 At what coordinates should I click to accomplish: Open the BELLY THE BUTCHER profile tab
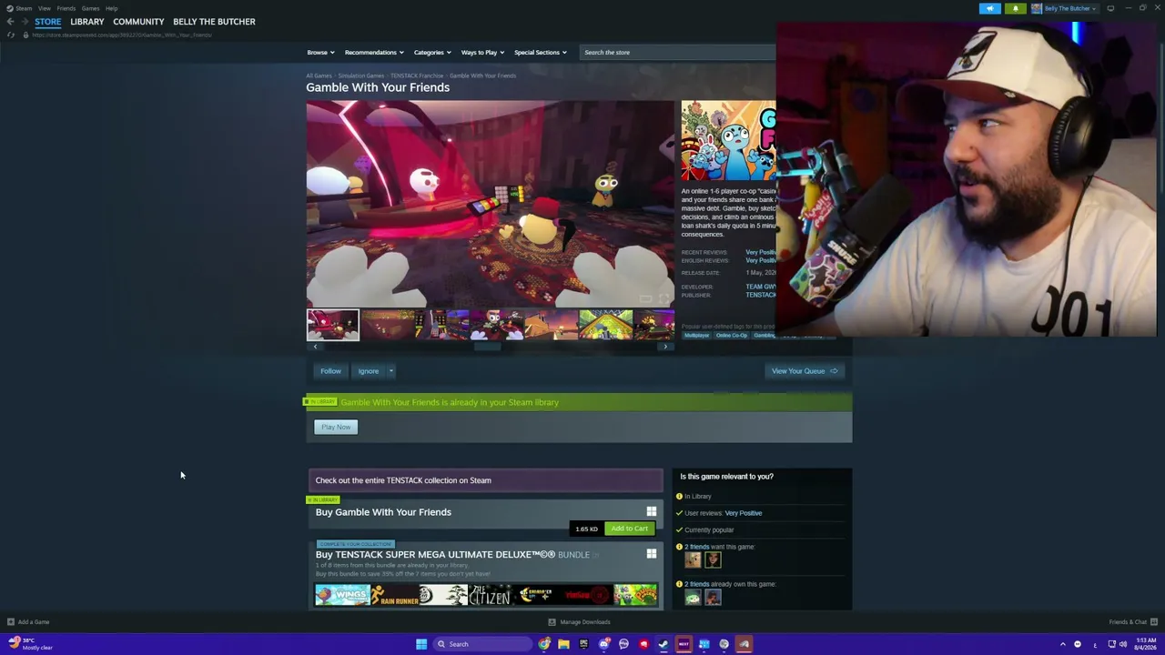214,22
